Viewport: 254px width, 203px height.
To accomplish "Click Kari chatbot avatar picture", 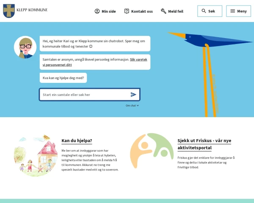I will coord(25,47).
